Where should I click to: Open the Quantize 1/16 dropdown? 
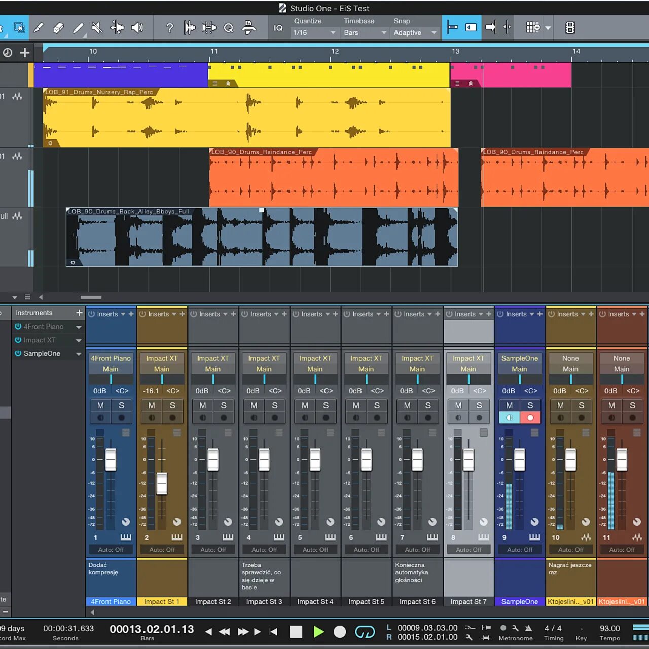point(314,32)
